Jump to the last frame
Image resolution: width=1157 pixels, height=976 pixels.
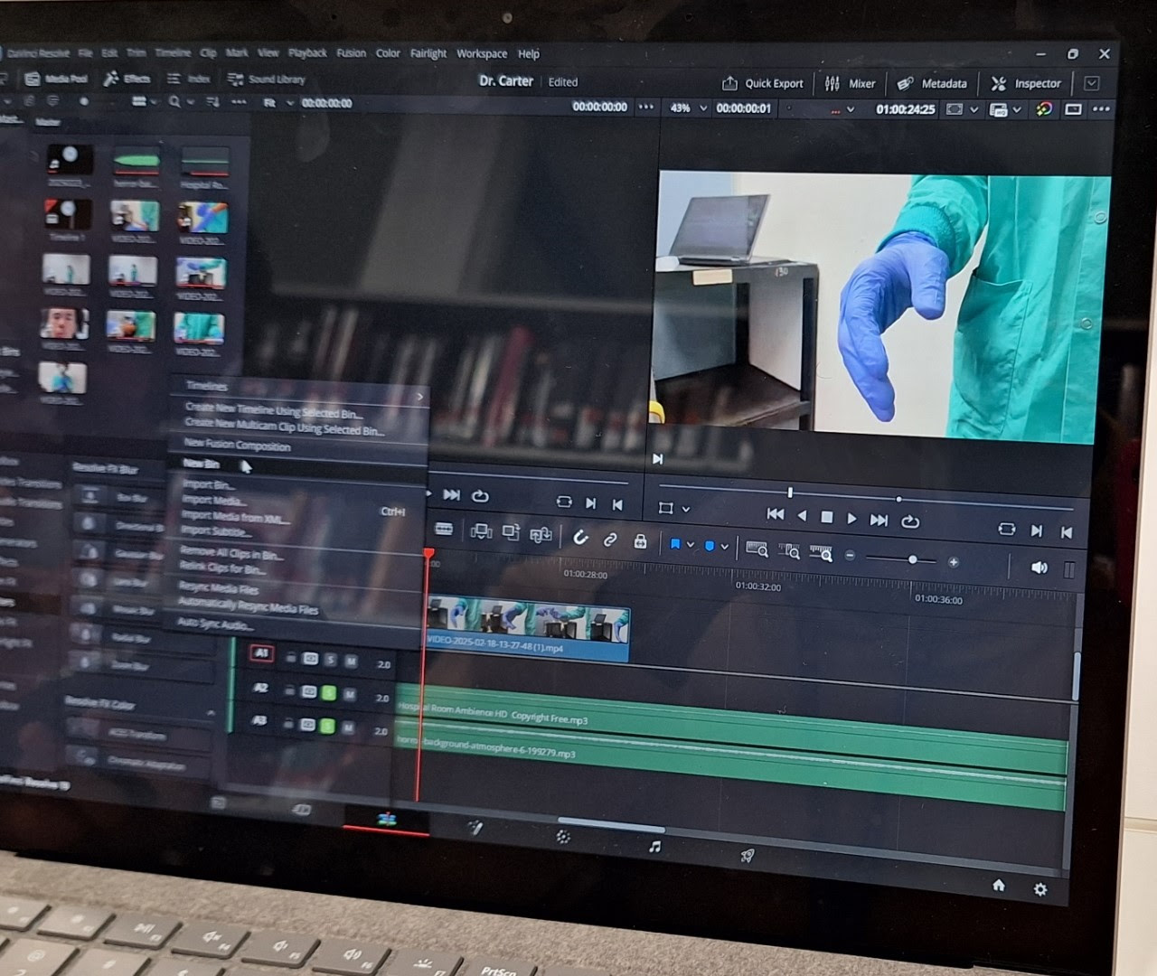click(x=879, y=520)
